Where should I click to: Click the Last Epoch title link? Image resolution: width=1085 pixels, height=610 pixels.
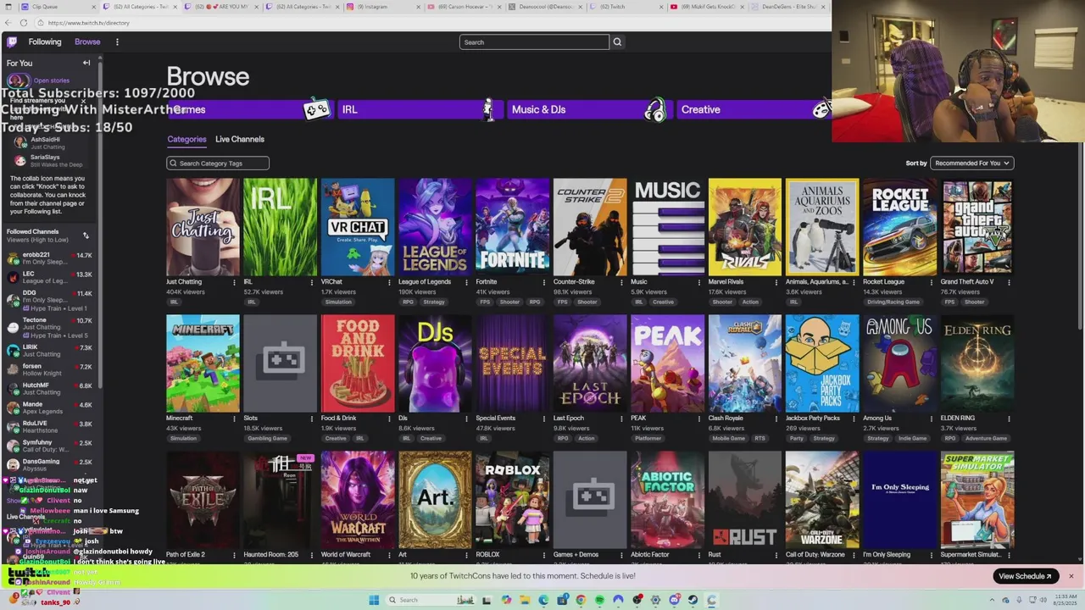[x=569, y=418]
